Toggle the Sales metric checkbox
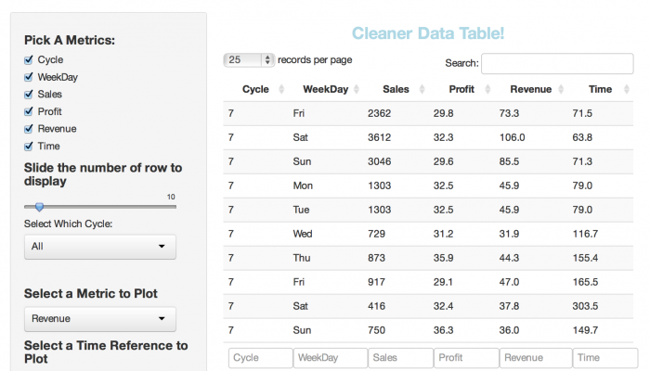 pyautogui.click(x=29, y=95)
